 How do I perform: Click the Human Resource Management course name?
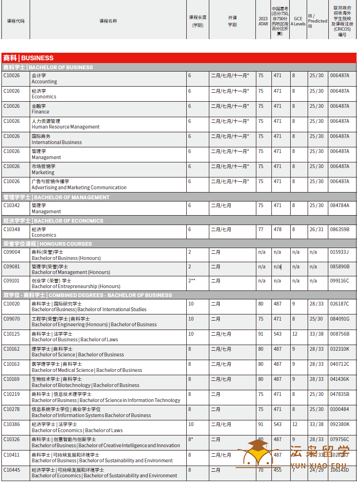[65, 127]
